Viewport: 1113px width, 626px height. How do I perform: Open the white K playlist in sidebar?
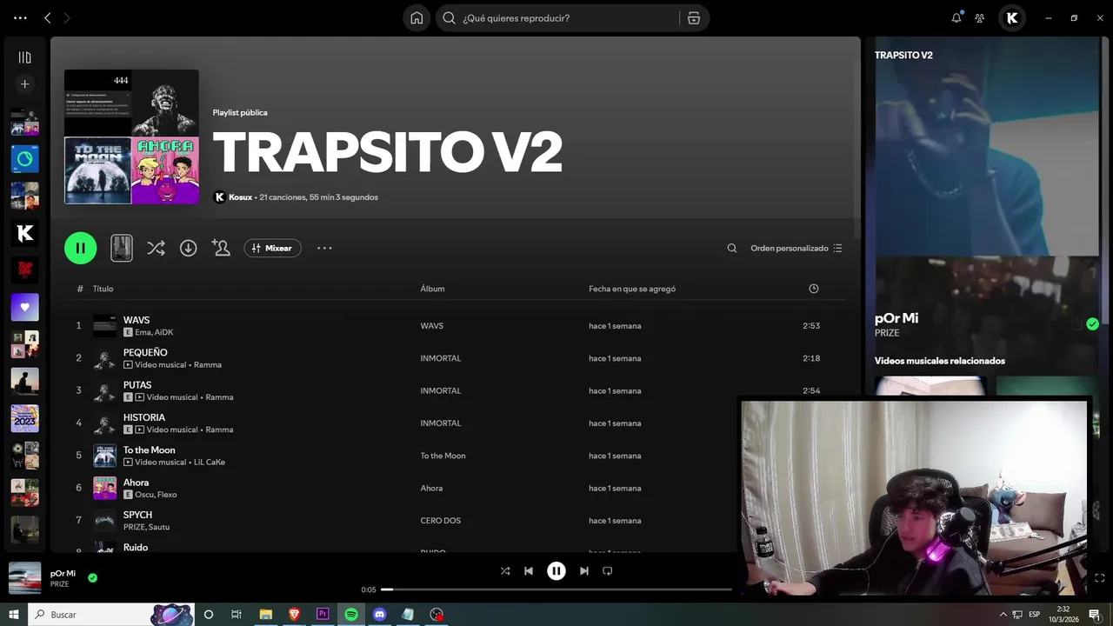click(x=24, y=233)
